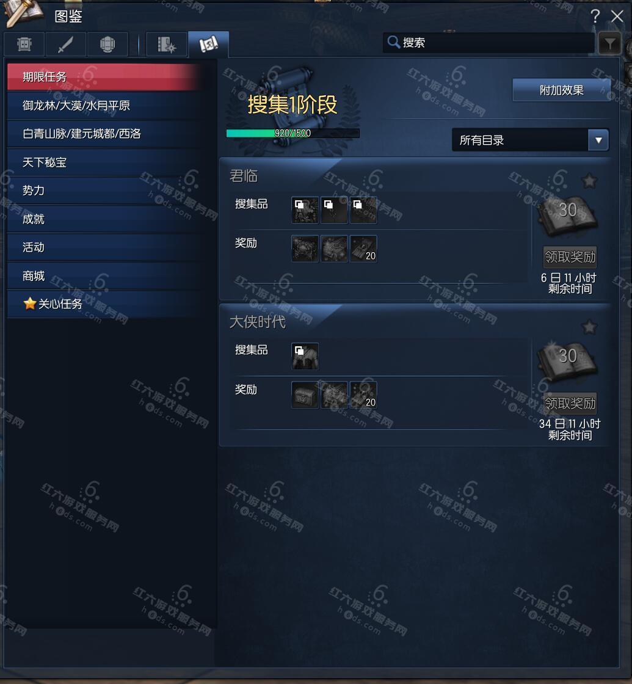The image size is (632, 684).
Task: Open the costume collection tab icon
Action: point(24,44)
